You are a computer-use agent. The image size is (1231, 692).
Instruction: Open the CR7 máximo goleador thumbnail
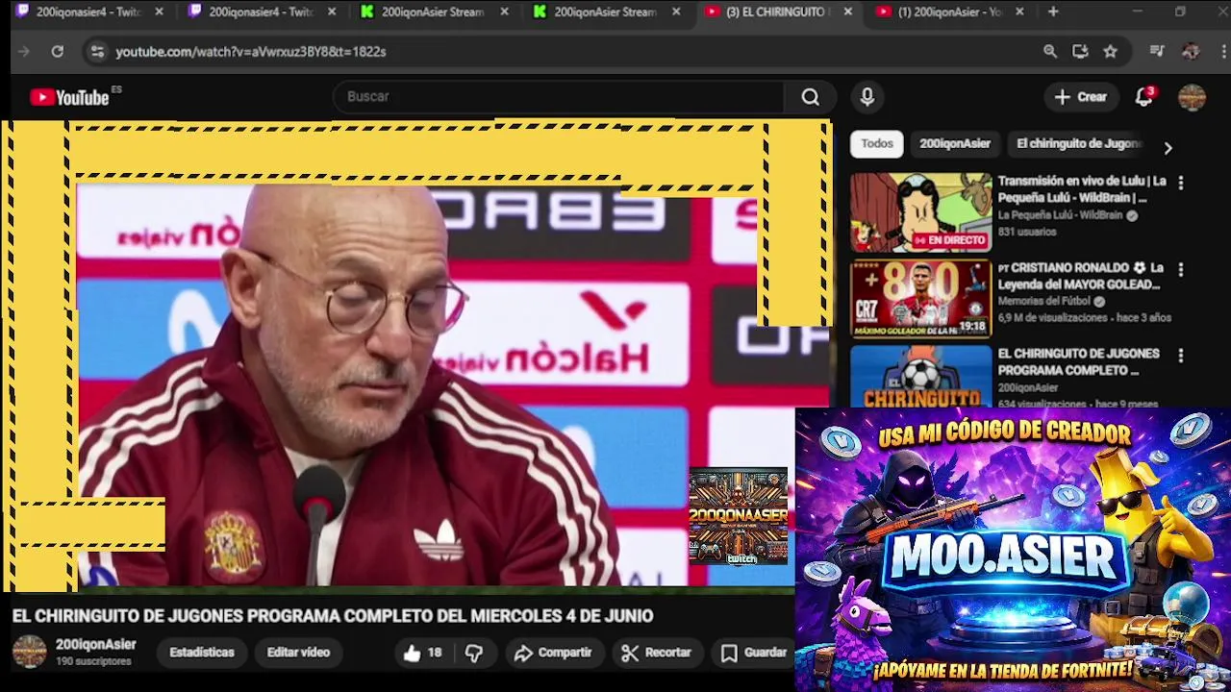click(920, 299)
